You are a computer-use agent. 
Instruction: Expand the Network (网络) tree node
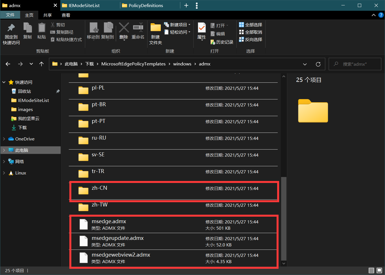tap(4, 161)
